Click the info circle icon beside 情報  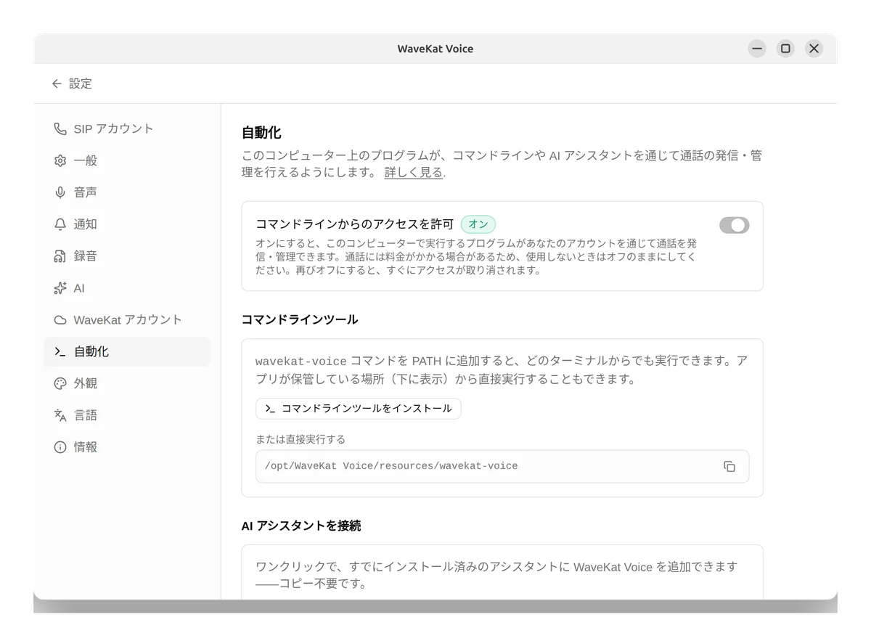60,447
